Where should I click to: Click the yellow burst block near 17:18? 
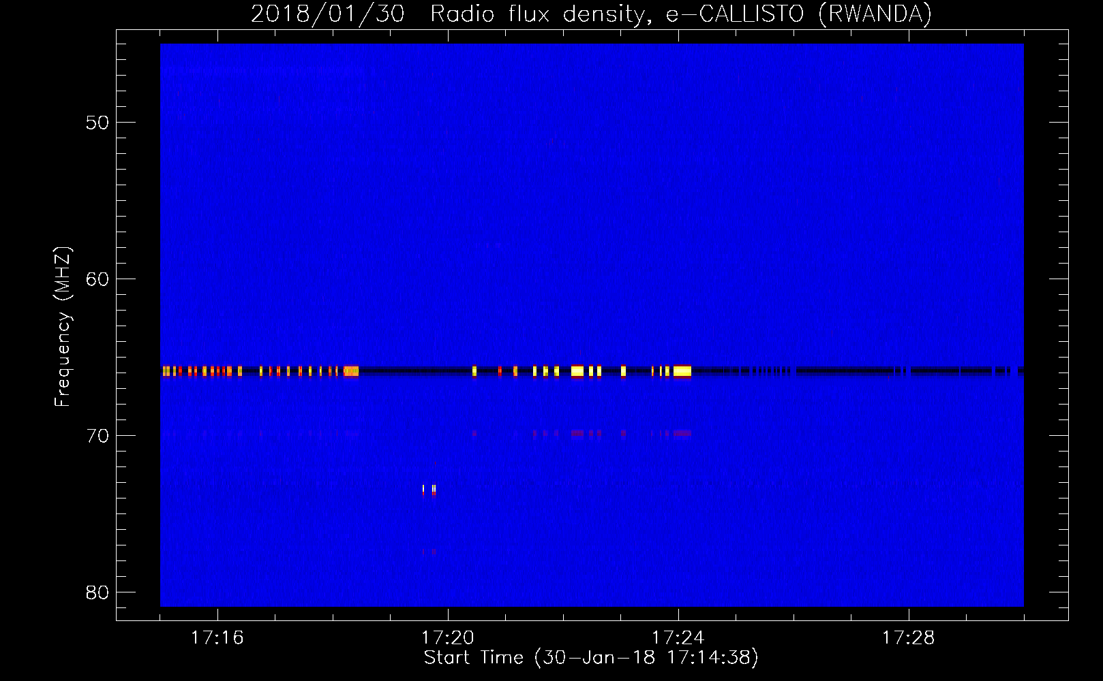coord(351,371)
